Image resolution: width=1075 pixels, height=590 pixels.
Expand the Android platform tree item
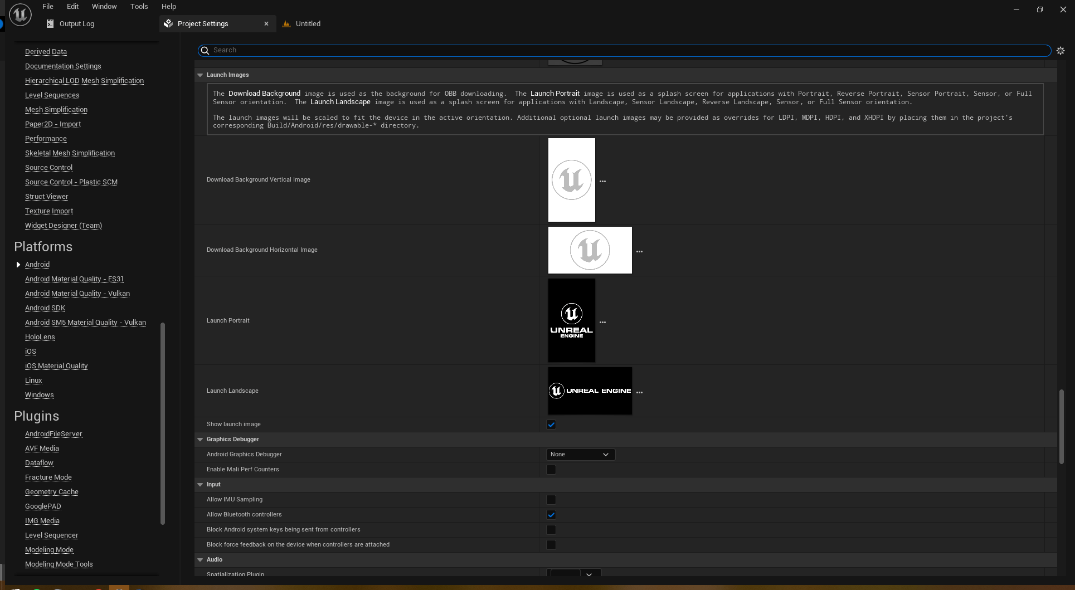(x=18, y=265)
